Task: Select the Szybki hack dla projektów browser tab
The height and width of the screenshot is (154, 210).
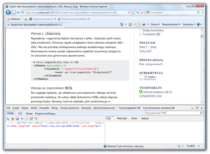Action: pos(35,25)
